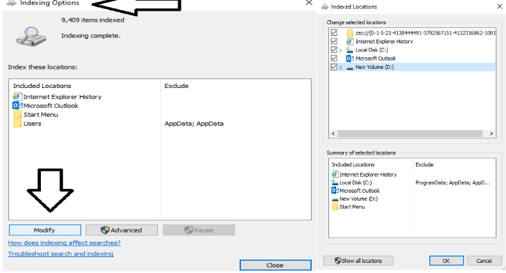Select 'Microsoft Outlook' in Indexing Options list
Image resolution: width=506 pixels, height=273 pixels.
tap(51, 106)
